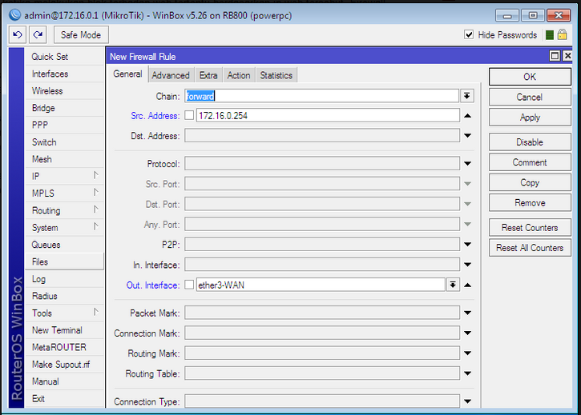Switch to the Advanced tab
This screenshot has height=415, width=581.
coord(171,75)
